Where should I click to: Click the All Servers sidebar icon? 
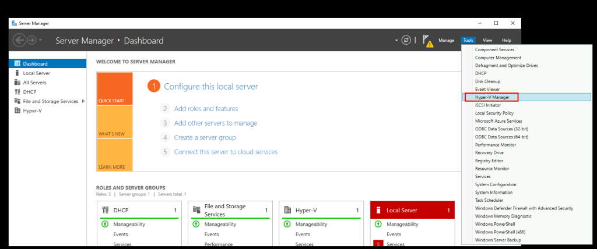click(x=17, y=83)
